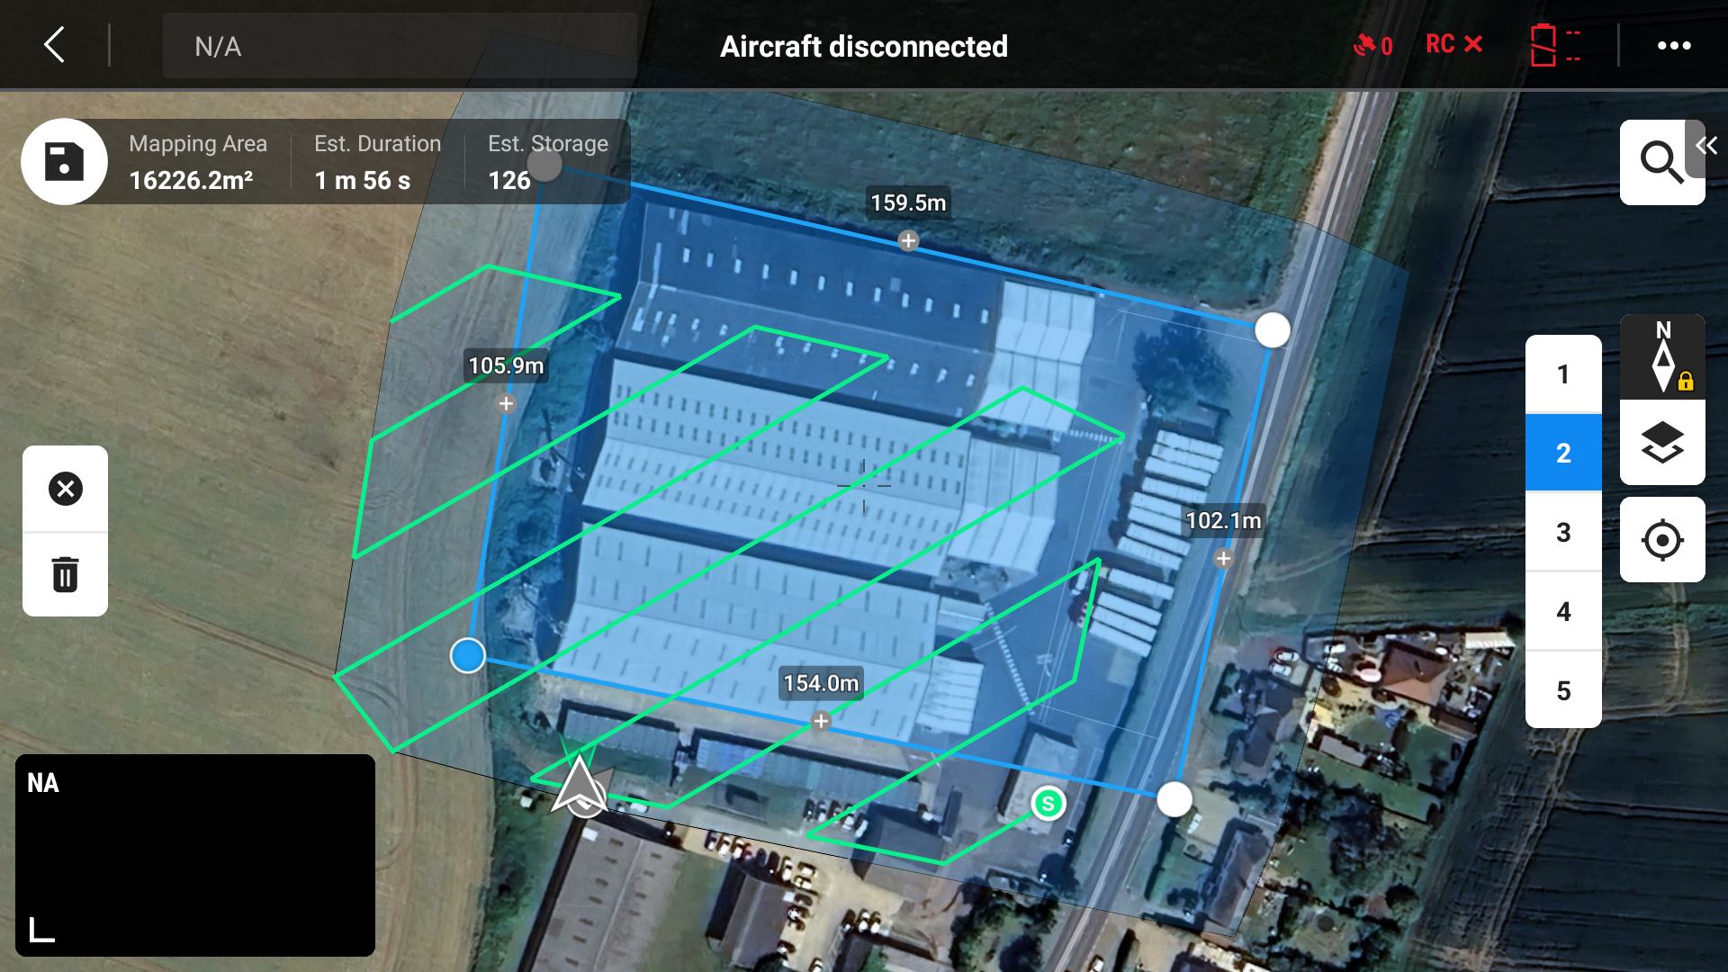1728x972 pixels.
Task: Delete the waypoint with the trash icon
Action: (65, 574)
